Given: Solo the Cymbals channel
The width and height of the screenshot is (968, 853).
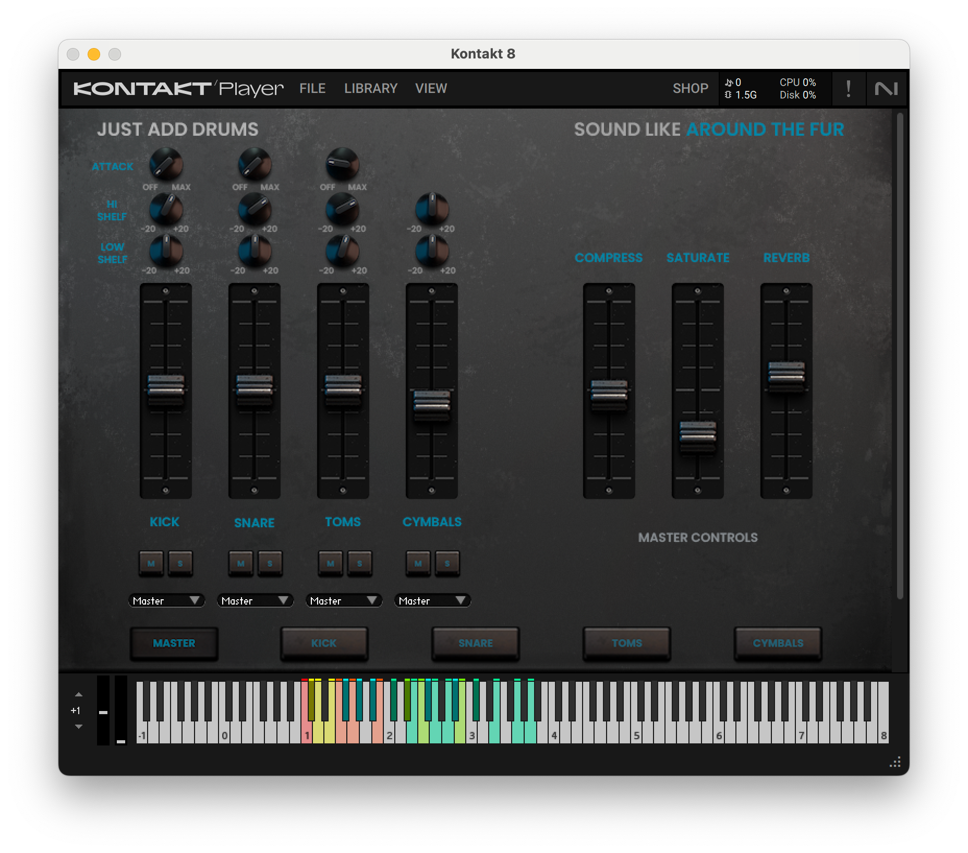Looking at the screenshot, I should pos(447,563).
